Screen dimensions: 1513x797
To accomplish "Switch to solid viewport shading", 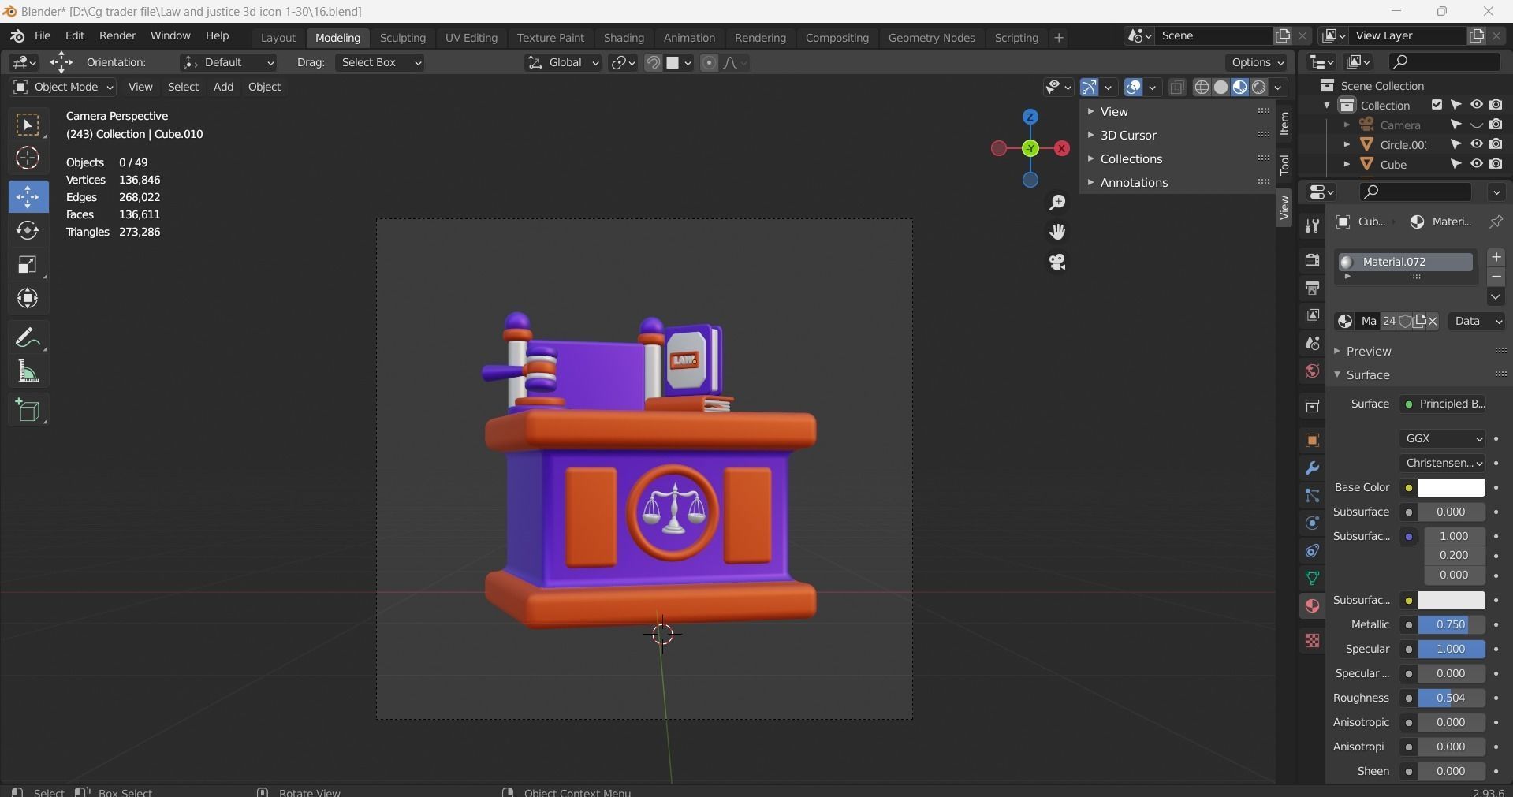I will 1220,87.
